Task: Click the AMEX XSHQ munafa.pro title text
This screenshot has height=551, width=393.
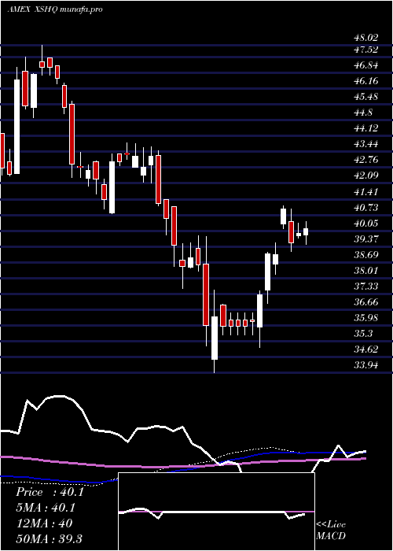Action: [x=55, y=9]
